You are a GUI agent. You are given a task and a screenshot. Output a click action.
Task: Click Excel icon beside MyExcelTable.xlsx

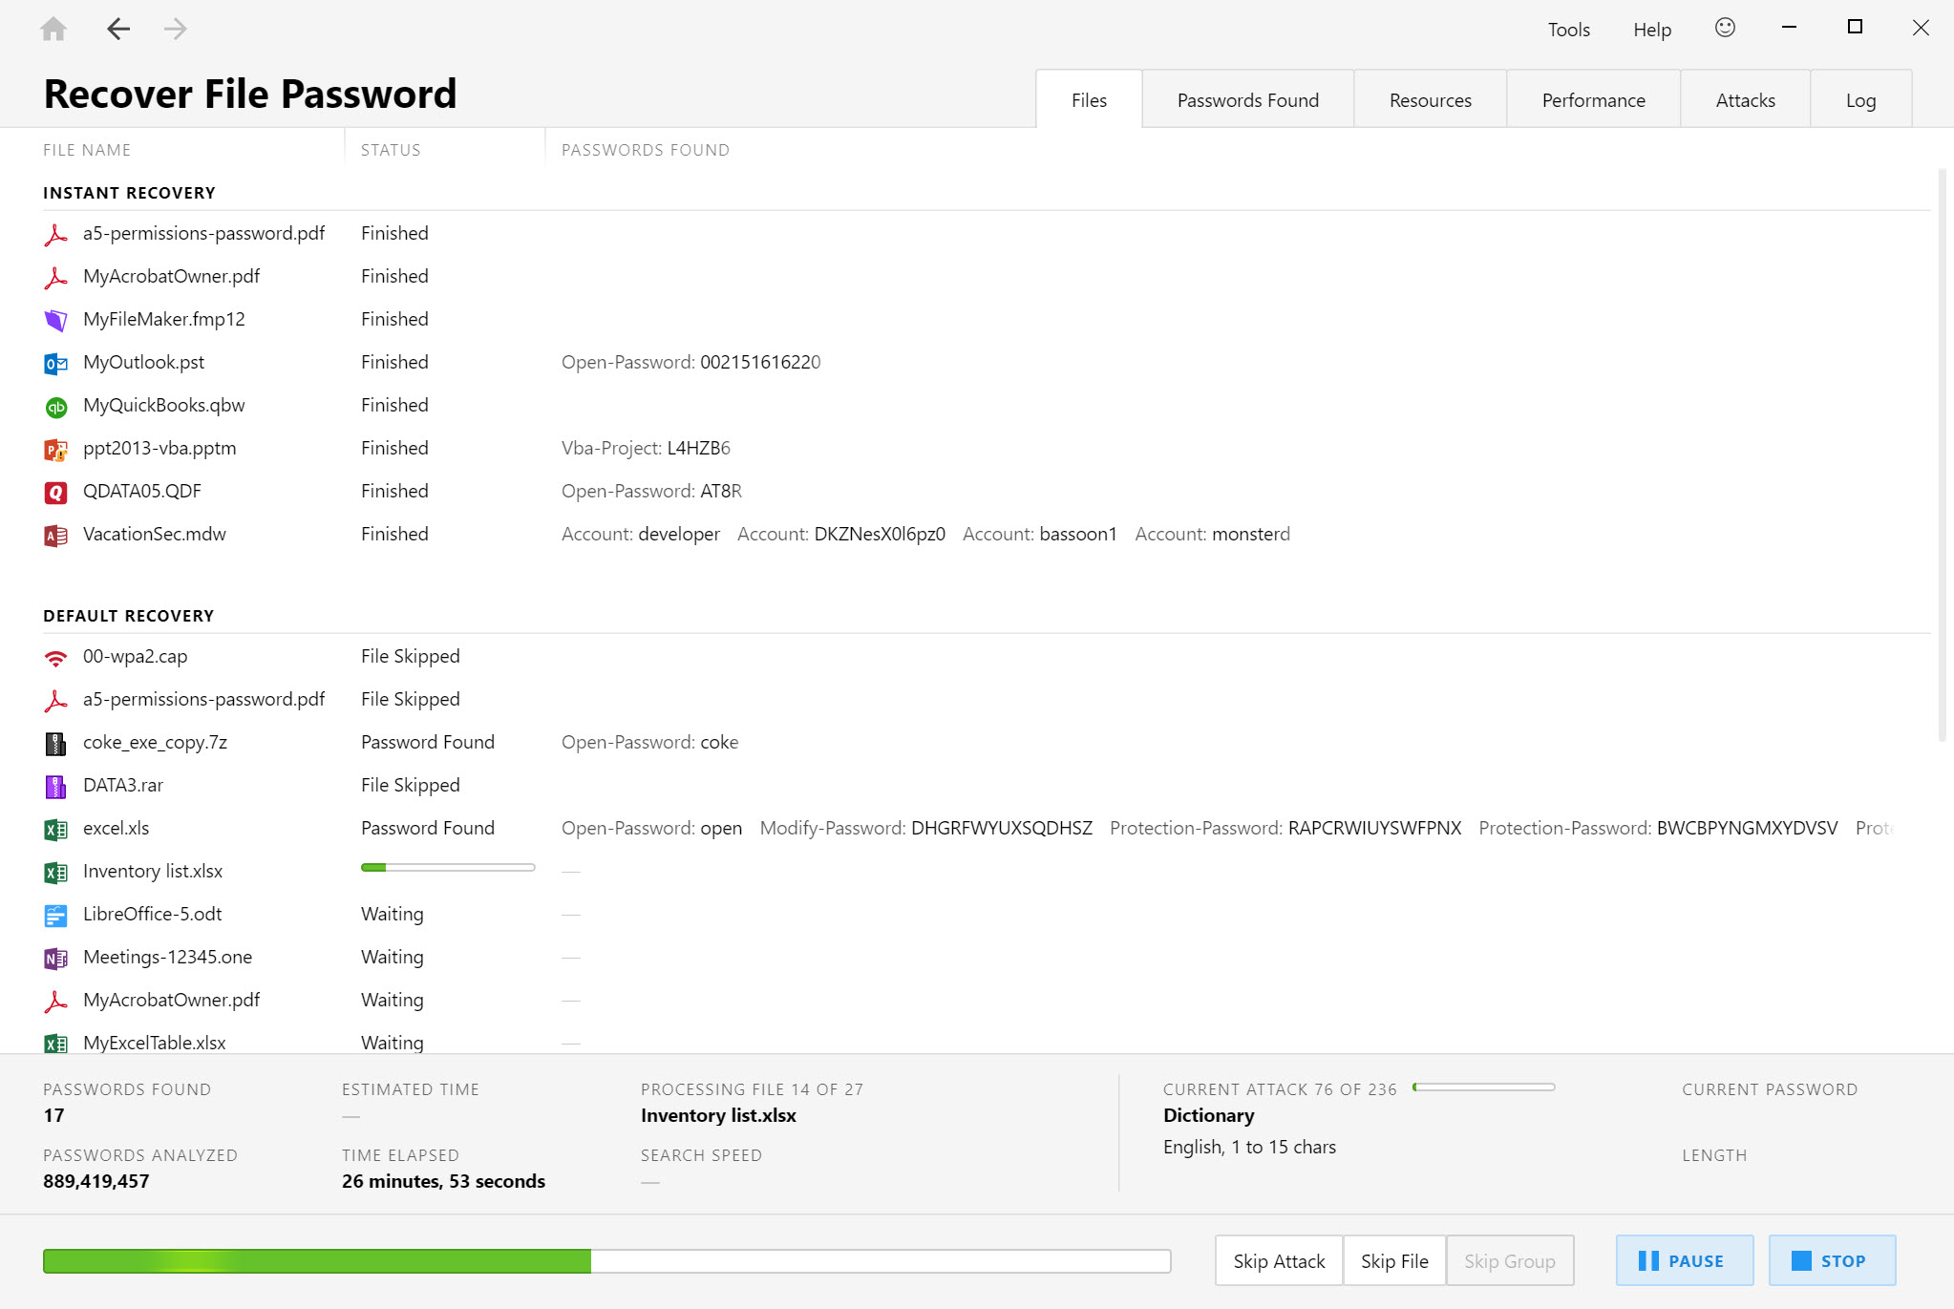55,1043
